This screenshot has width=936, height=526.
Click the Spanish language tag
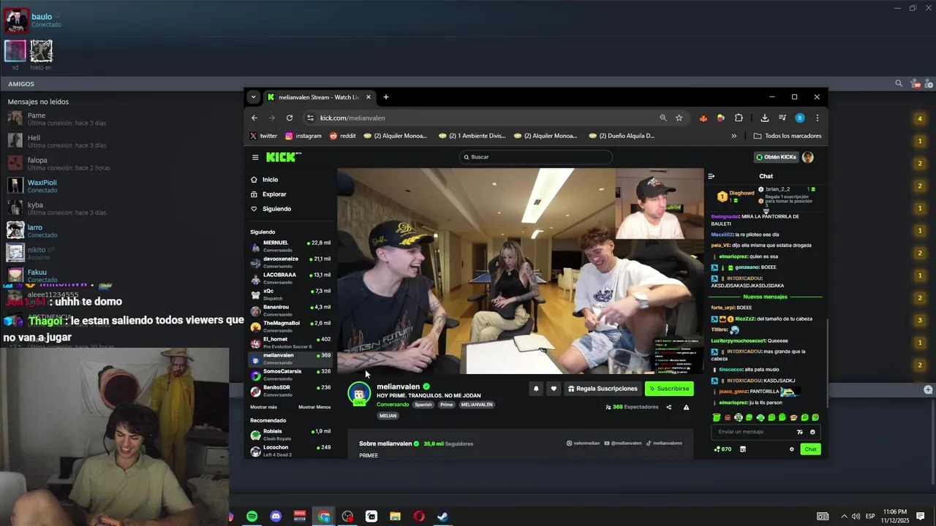pyautogui.click(x=423, y=405)
